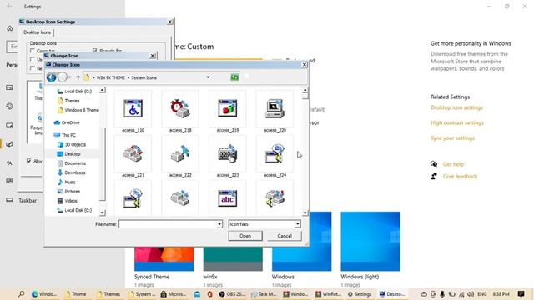The image size is (534, 300).
Task: Go back in the Change Icon browser
Action: 52,77
